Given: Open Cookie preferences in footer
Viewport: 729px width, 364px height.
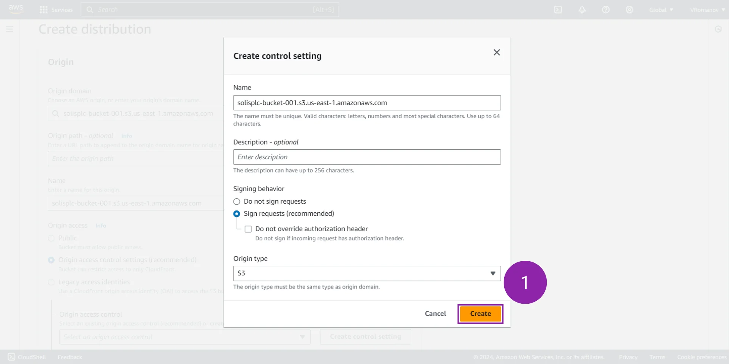Looking at the screenshot, I should (702, 357).
